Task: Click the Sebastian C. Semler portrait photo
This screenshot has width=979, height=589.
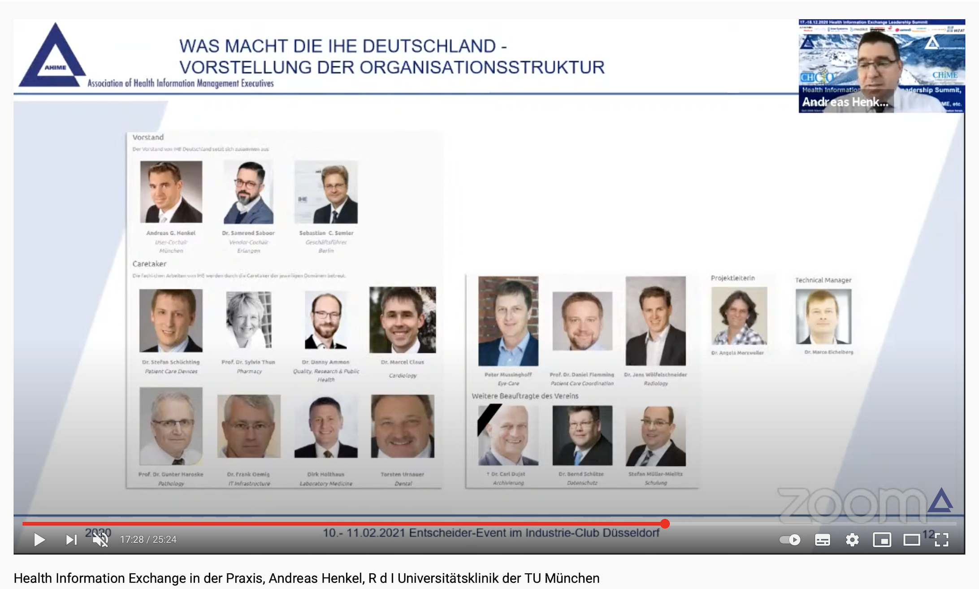Action: point(326,192)
